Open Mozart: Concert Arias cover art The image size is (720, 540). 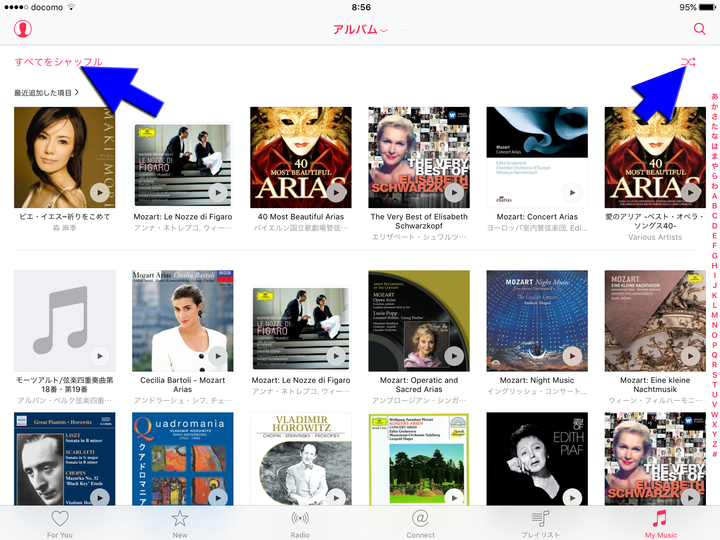pyautogui.click(x=537, y=157)
